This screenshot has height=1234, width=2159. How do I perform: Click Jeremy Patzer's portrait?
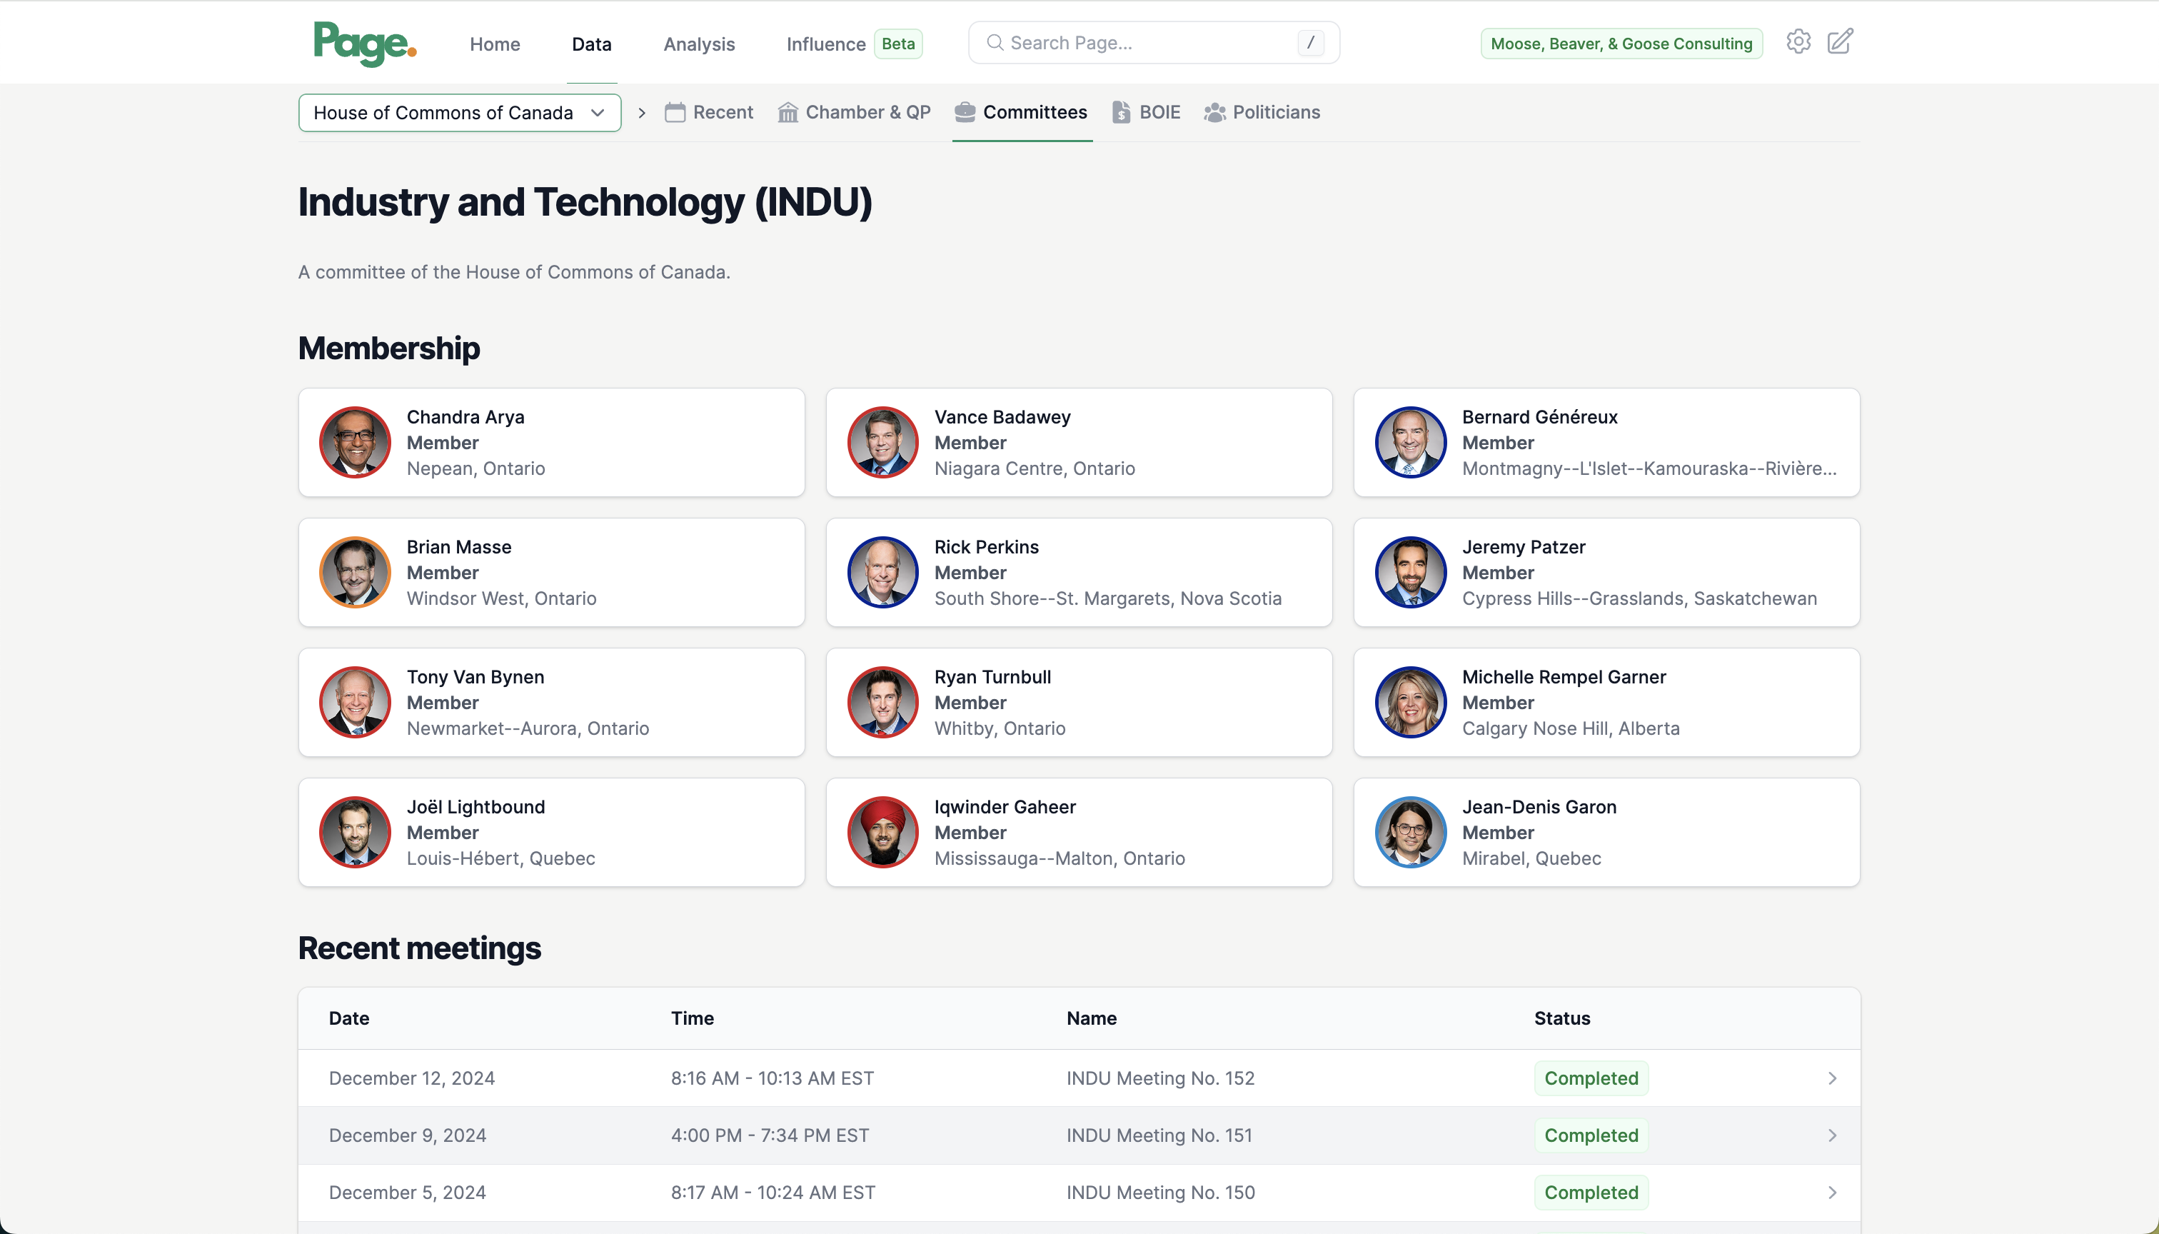coord(1410,572)
